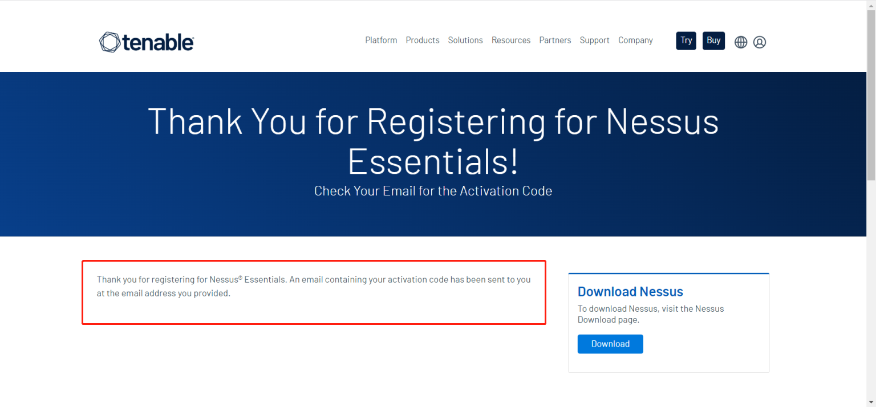Open the Platform menu
Screen dimensions: 876x407
point(381,40)
